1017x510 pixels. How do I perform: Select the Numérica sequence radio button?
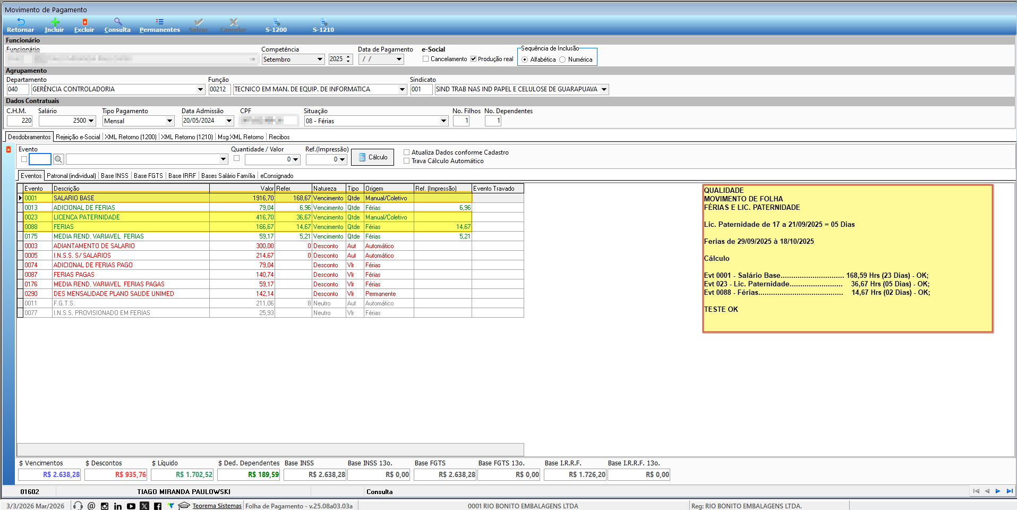[562, 59]
